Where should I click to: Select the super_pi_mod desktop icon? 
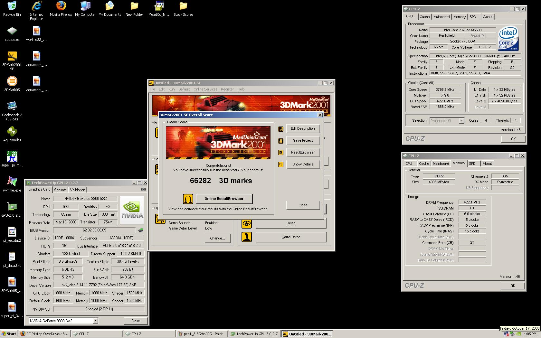pyautogui.click(x=12, y=159)
